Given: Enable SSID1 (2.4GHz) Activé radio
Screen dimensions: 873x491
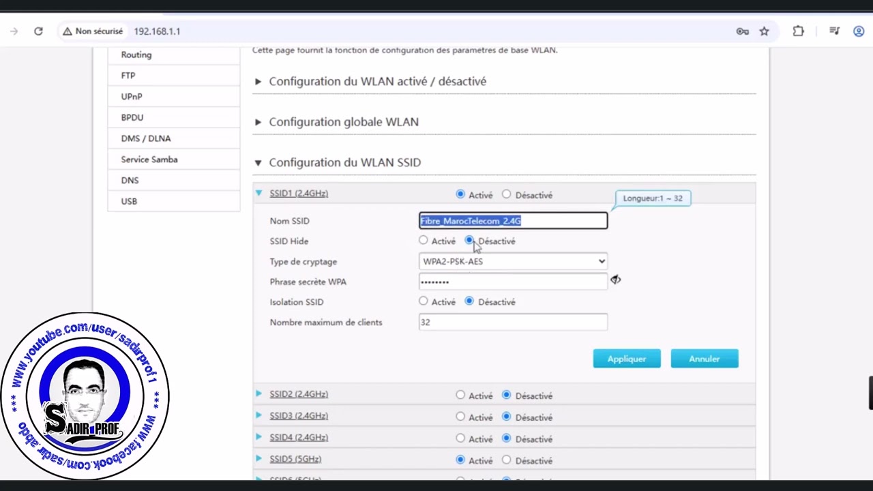Looking at the screenshot, I should [460, 194].
